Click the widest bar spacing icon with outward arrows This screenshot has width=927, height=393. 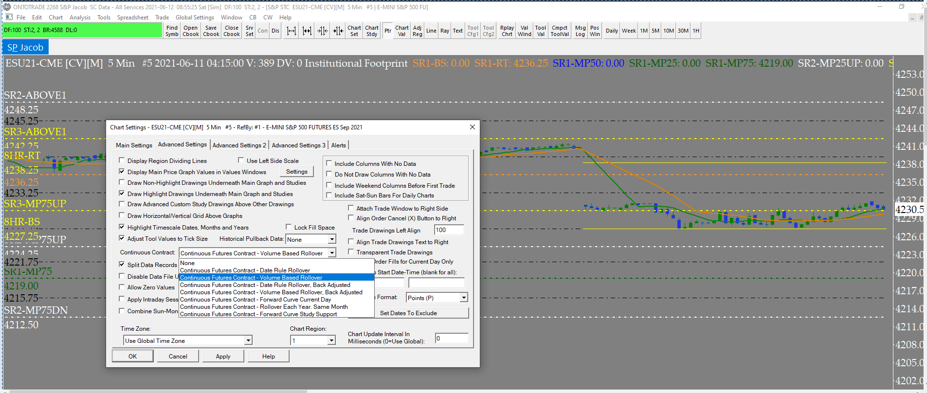coord(291,31)
